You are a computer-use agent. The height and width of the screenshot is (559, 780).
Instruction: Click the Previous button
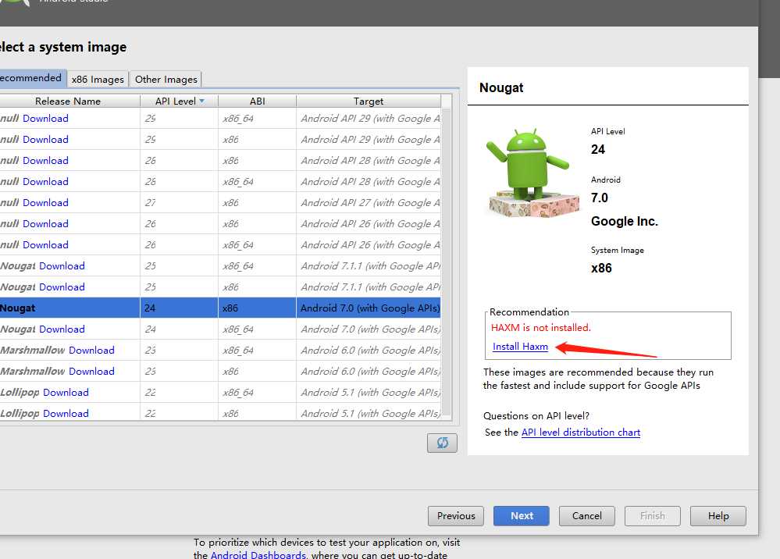pos(456,516)
